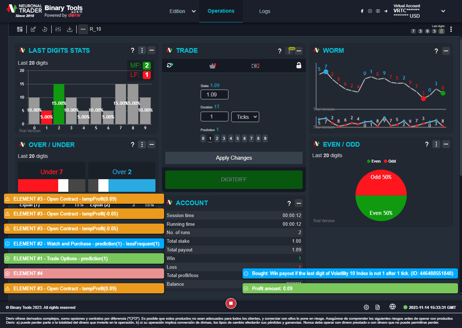Image resolution: width=462 pixels, height=328 pixels.
Task: Click the purchase basket icon in the TRADE panel
Action: pyautogui.click(x=213, y=66)
